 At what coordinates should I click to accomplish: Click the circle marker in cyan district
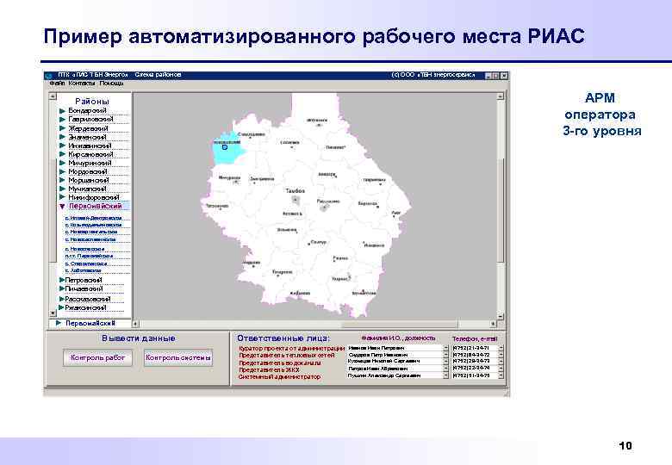click(225, 147)
